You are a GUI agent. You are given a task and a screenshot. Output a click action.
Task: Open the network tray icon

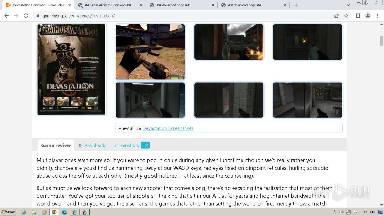pyautogui.click(x=348, y=212)
